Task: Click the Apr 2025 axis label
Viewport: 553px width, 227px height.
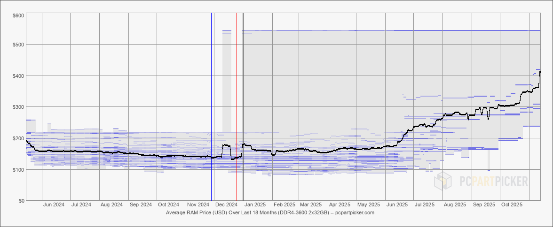Action: coord(340,204)
